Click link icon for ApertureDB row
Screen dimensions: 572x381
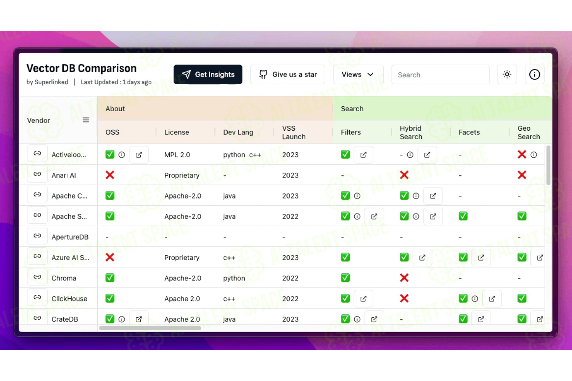[x=37, y=236]
